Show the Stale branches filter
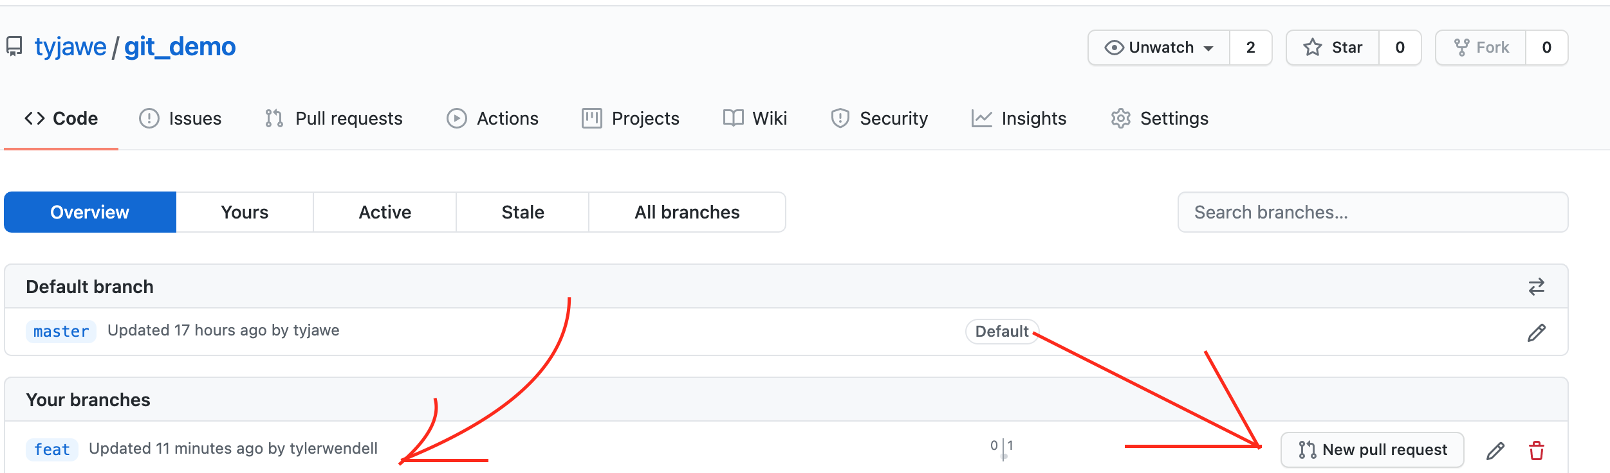The image size is (1610, 473). pyautogui.click(x=523, y=212)
